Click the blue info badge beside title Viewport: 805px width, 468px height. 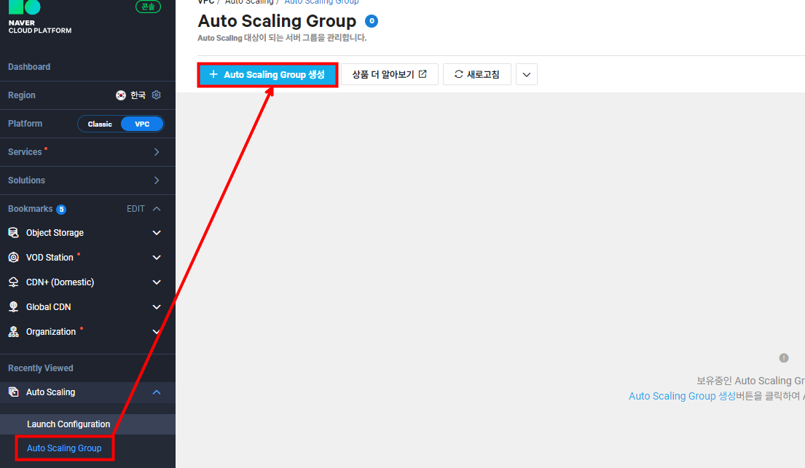coord(372,21)
